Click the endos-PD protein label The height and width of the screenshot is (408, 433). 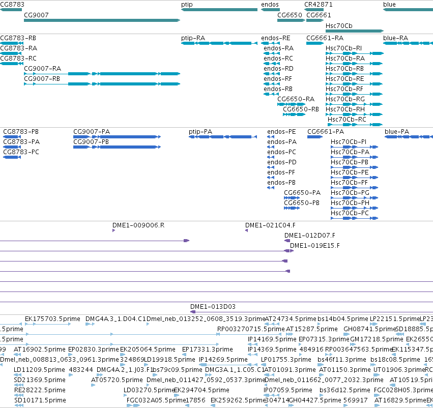[282, 162]
